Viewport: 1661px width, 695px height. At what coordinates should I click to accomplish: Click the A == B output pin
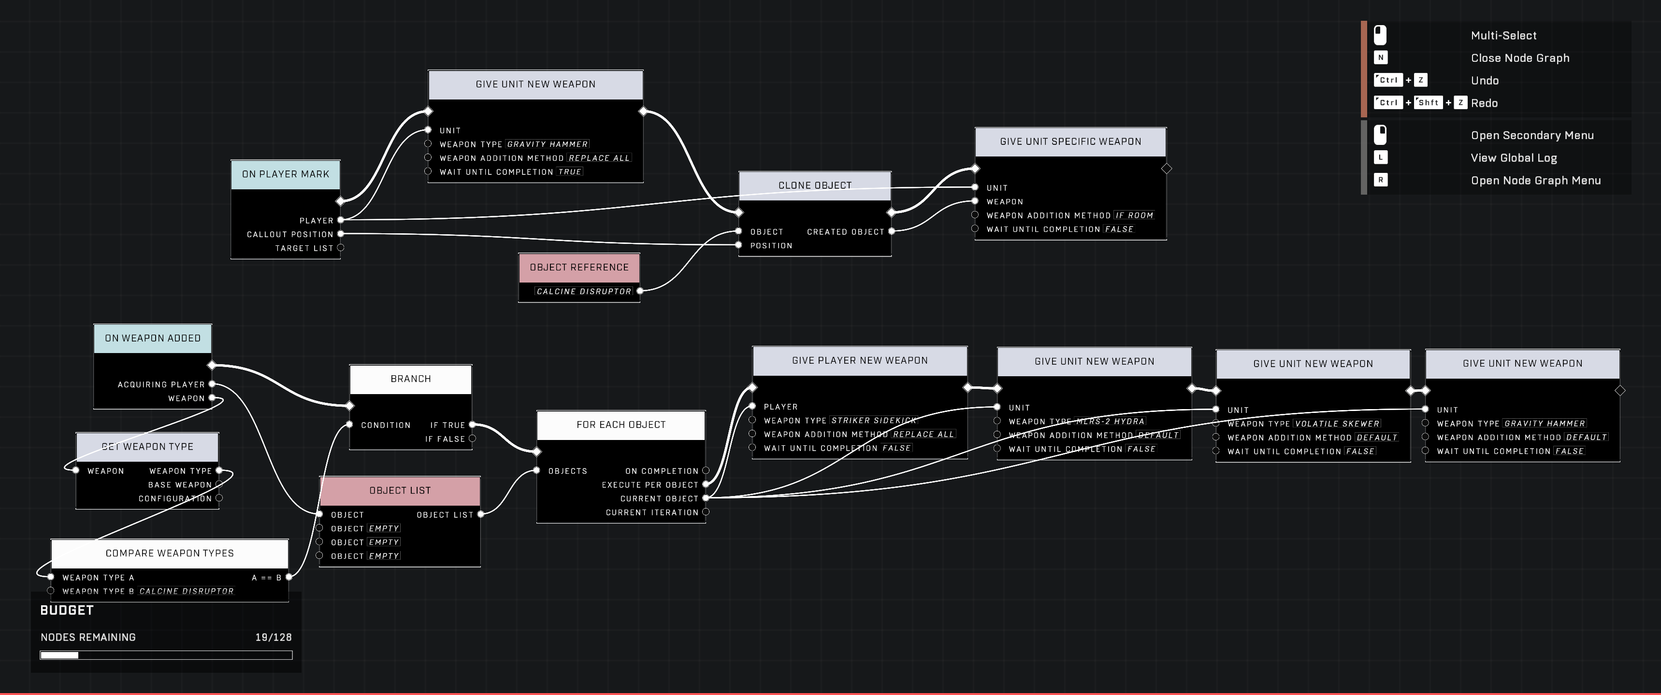click(289, 577)
